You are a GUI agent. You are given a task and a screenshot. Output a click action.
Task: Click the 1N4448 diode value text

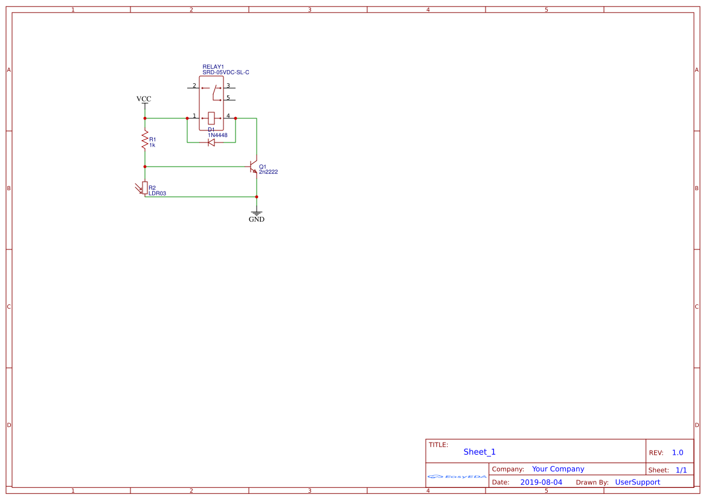[217, 135]
